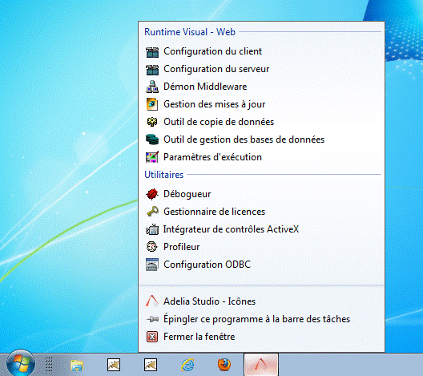Image resolution: width=423 pixels, height=376 pixels.
Task: Open Gestionnaire de licences key icon
Action: click(152, 212)
